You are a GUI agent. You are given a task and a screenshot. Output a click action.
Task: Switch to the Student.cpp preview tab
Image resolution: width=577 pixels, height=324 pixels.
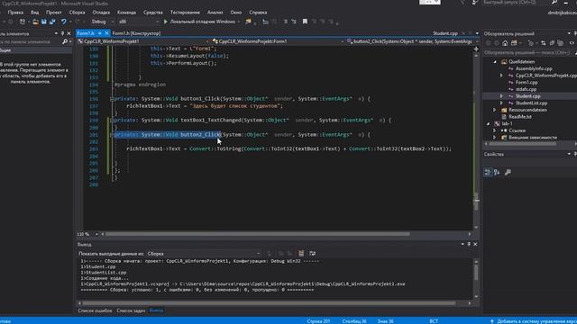(445, 33)
